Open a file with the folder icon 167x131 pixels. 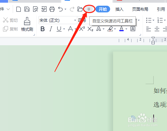(x=80, y=9)
